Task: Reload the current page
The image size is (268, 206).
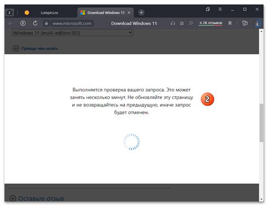Action: (x=35, y=23)
